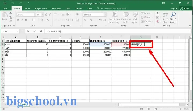Image resolution: width=193 pixels, height=111 pixels.
Task: Cancel formula entry with the X button
Action: (28, 31)
